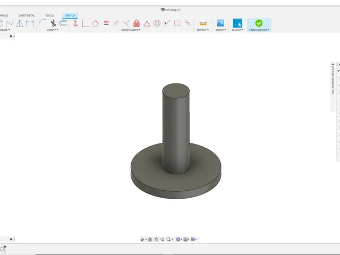The width and height of the screenshot is (340, 255).
Task: Click the Zoom Window magnifier icon
Action: pos(168,240)
